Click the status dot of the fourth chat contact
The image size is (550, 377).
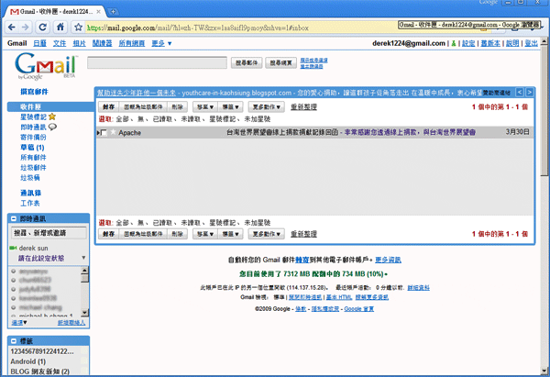click(14, 298)
